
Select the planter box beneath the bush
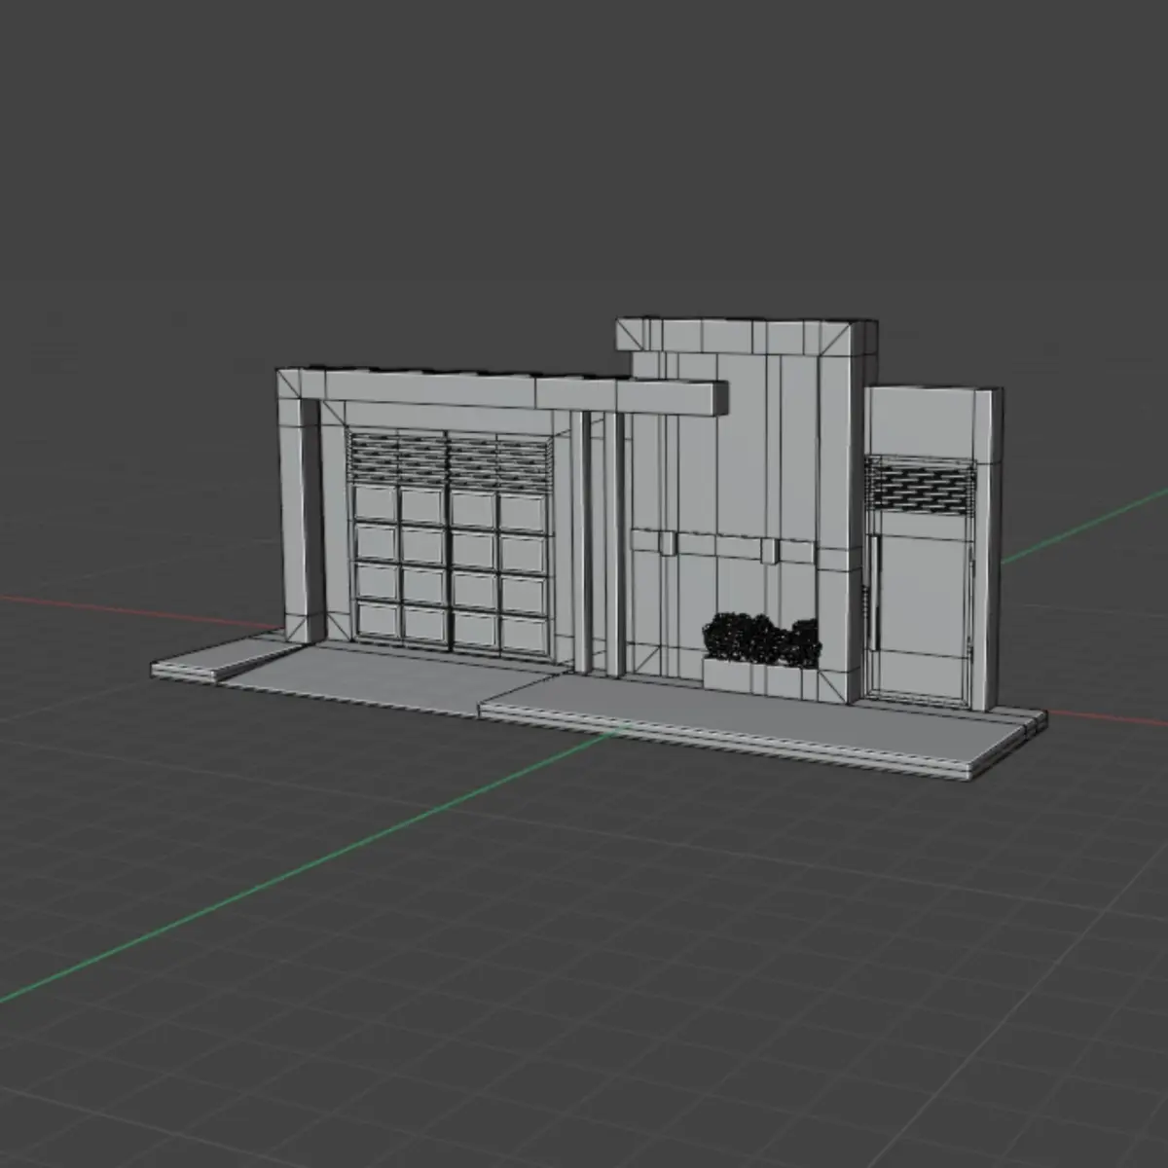coord(759,677)
